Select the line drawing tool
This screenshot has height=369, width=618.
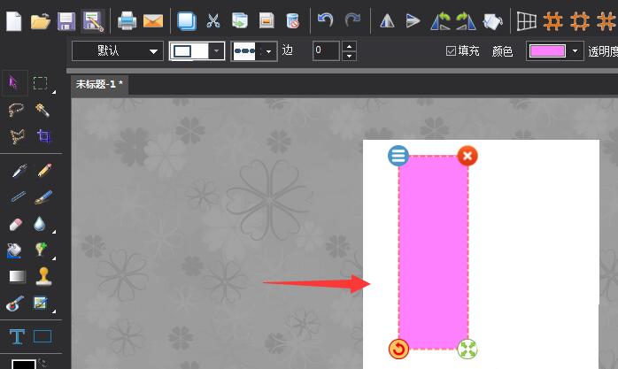point(18,196)
